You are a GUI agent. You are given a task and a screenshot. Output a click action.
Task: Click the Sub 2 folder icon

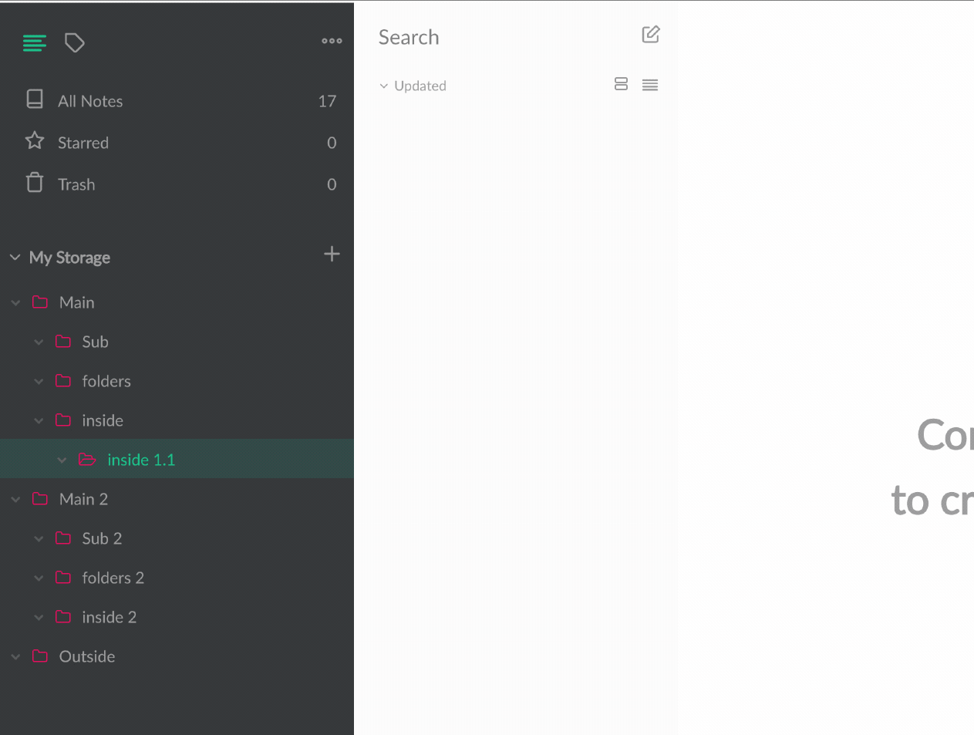pyautogui.click(x=63, y=538)
